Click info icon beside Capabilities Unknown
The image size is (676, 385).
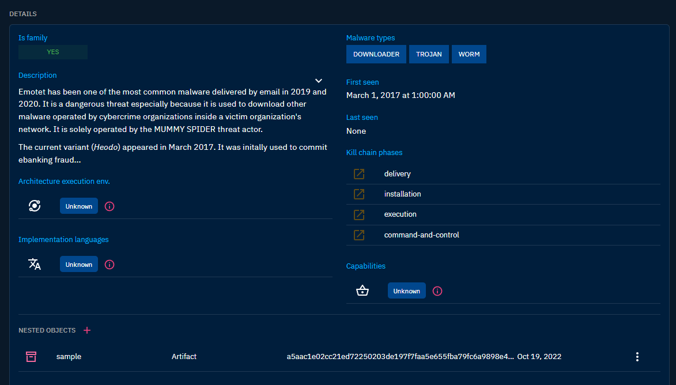437,291
